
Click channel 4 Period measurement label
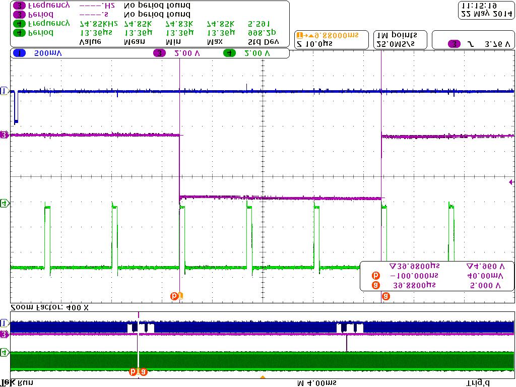point(41,33)
